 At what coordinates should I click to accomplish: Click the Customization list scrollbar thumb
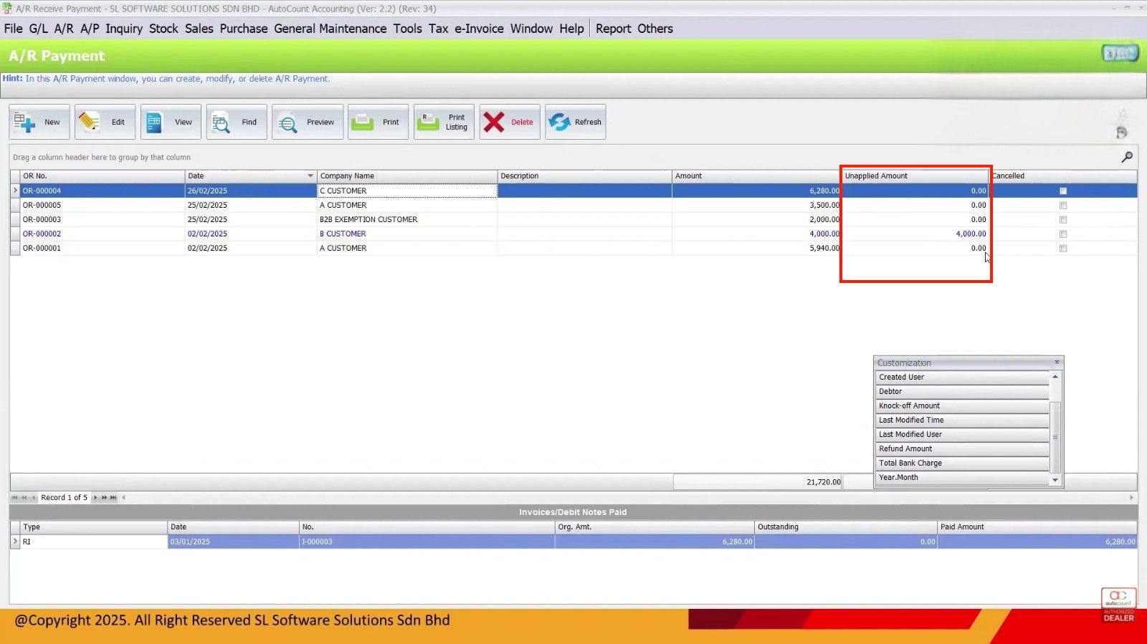click(1055, 436)
